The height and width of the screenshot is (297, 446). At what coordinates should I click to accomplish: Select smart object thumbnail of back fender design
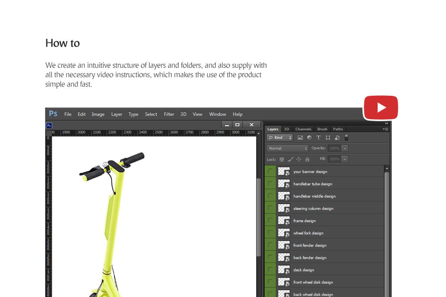click(x=284, y=257)
